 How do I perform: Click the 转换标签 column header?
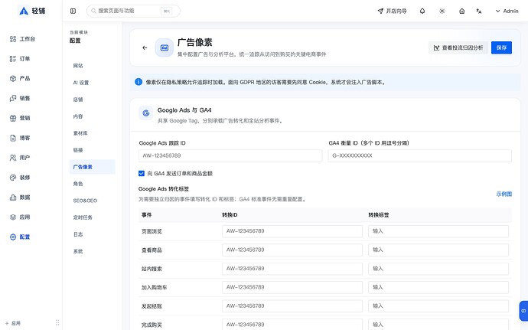point(379,214)
